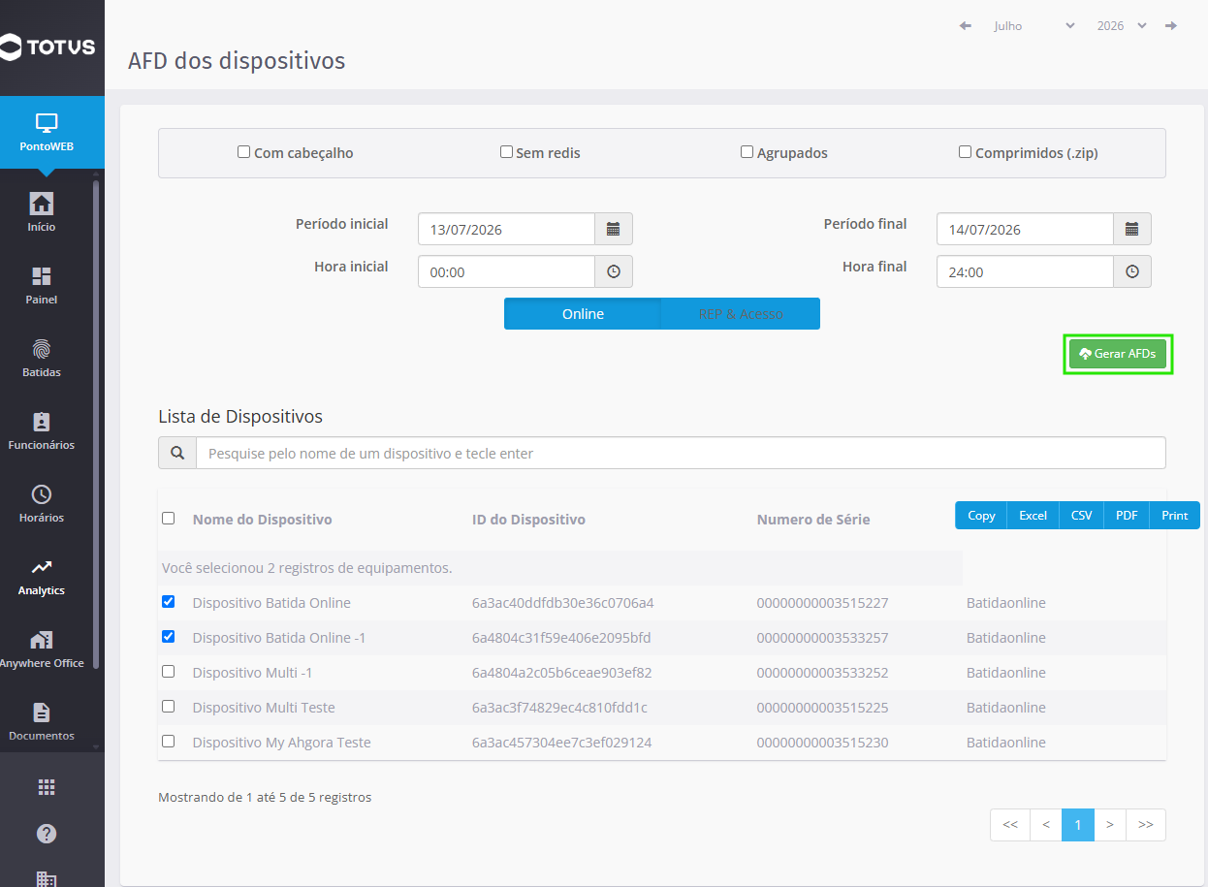The image size is (1208, 887).
Task: Click the Hora final clock icon
Action: 1131,271
